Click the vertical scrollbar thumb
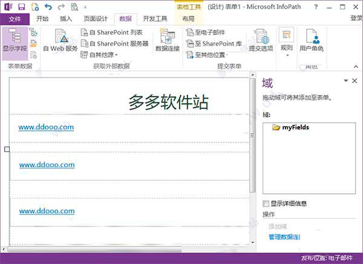This screenshot has height=264, width=363. [x=252, y=136]
